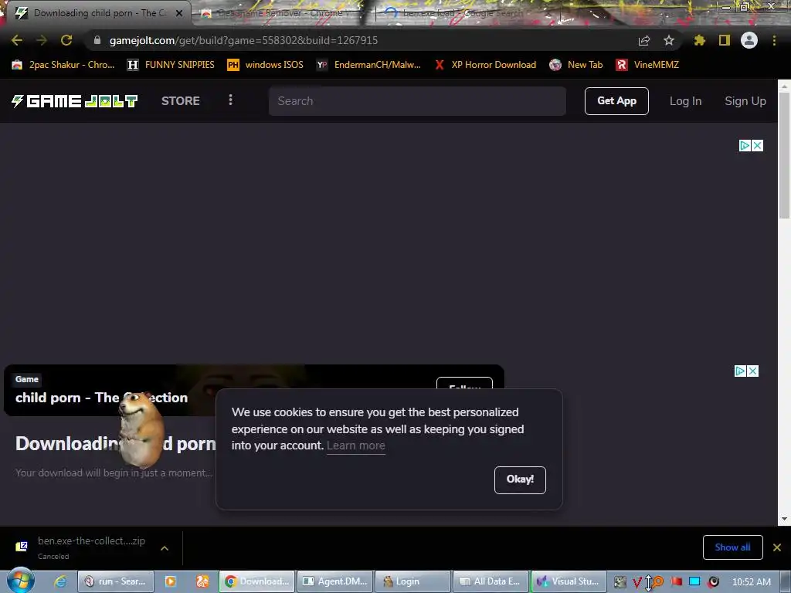This screenshot has width=791, height=593.
Task: Open the Learn more cookie link
Action: (x=356, y=446)
